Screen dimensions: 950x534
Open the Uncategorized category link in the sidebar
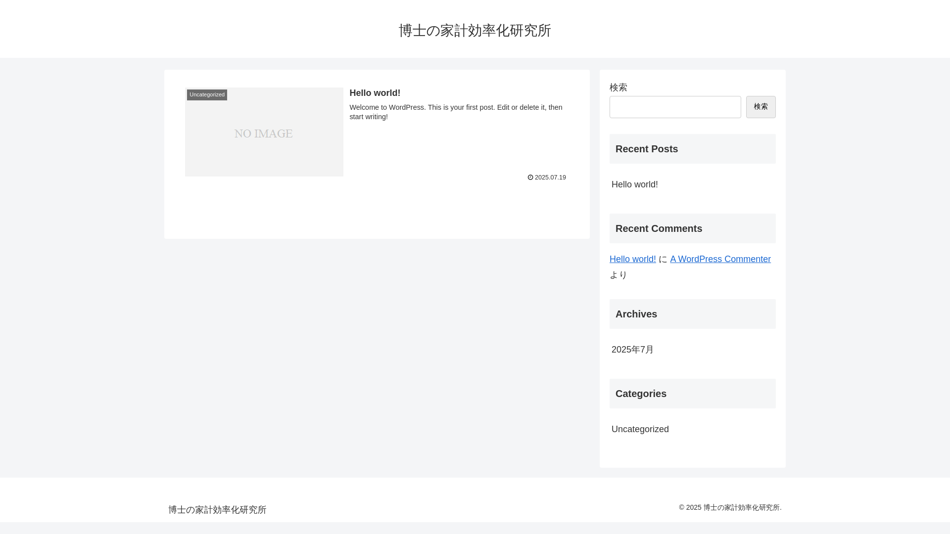(x=640, y=429)
